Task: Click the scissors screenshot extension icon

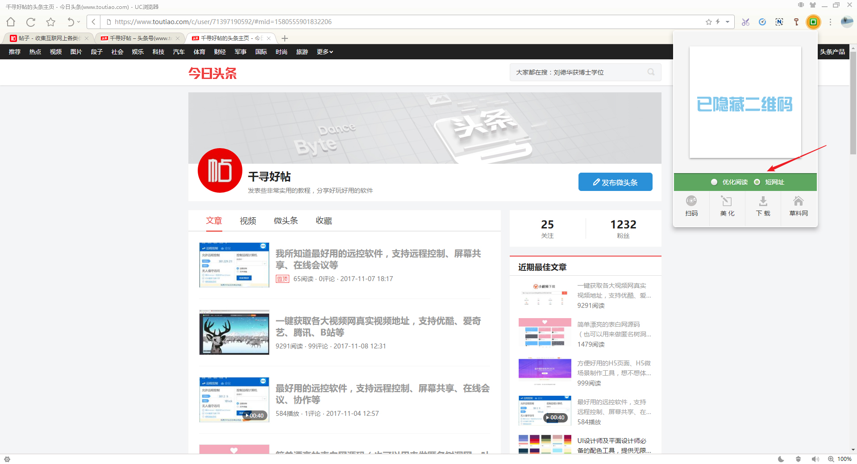Action: tap(745, 22)
